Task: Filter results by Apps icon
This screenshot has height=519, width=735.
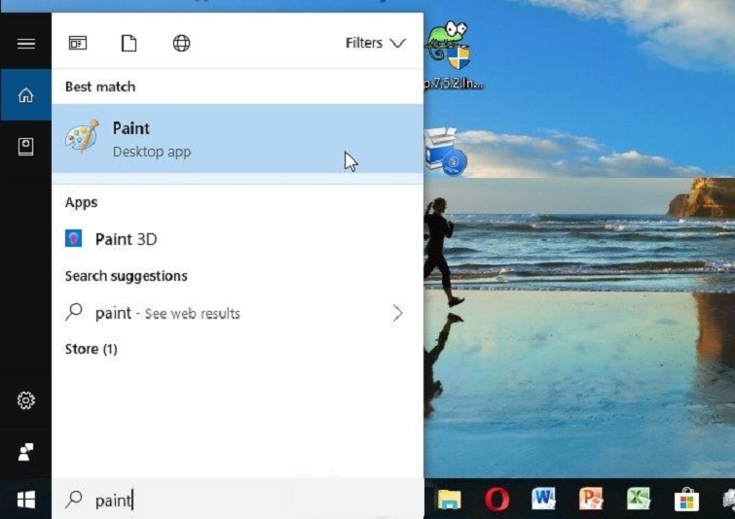Action: coord(78,43)
